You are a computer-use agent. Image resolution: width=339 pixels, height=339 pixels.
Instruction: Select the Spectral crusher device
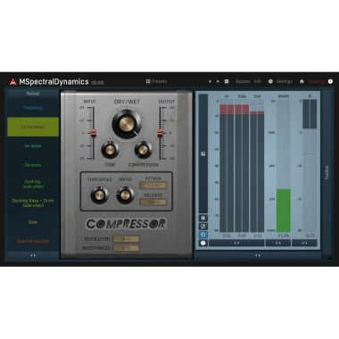tap(33, 241)
